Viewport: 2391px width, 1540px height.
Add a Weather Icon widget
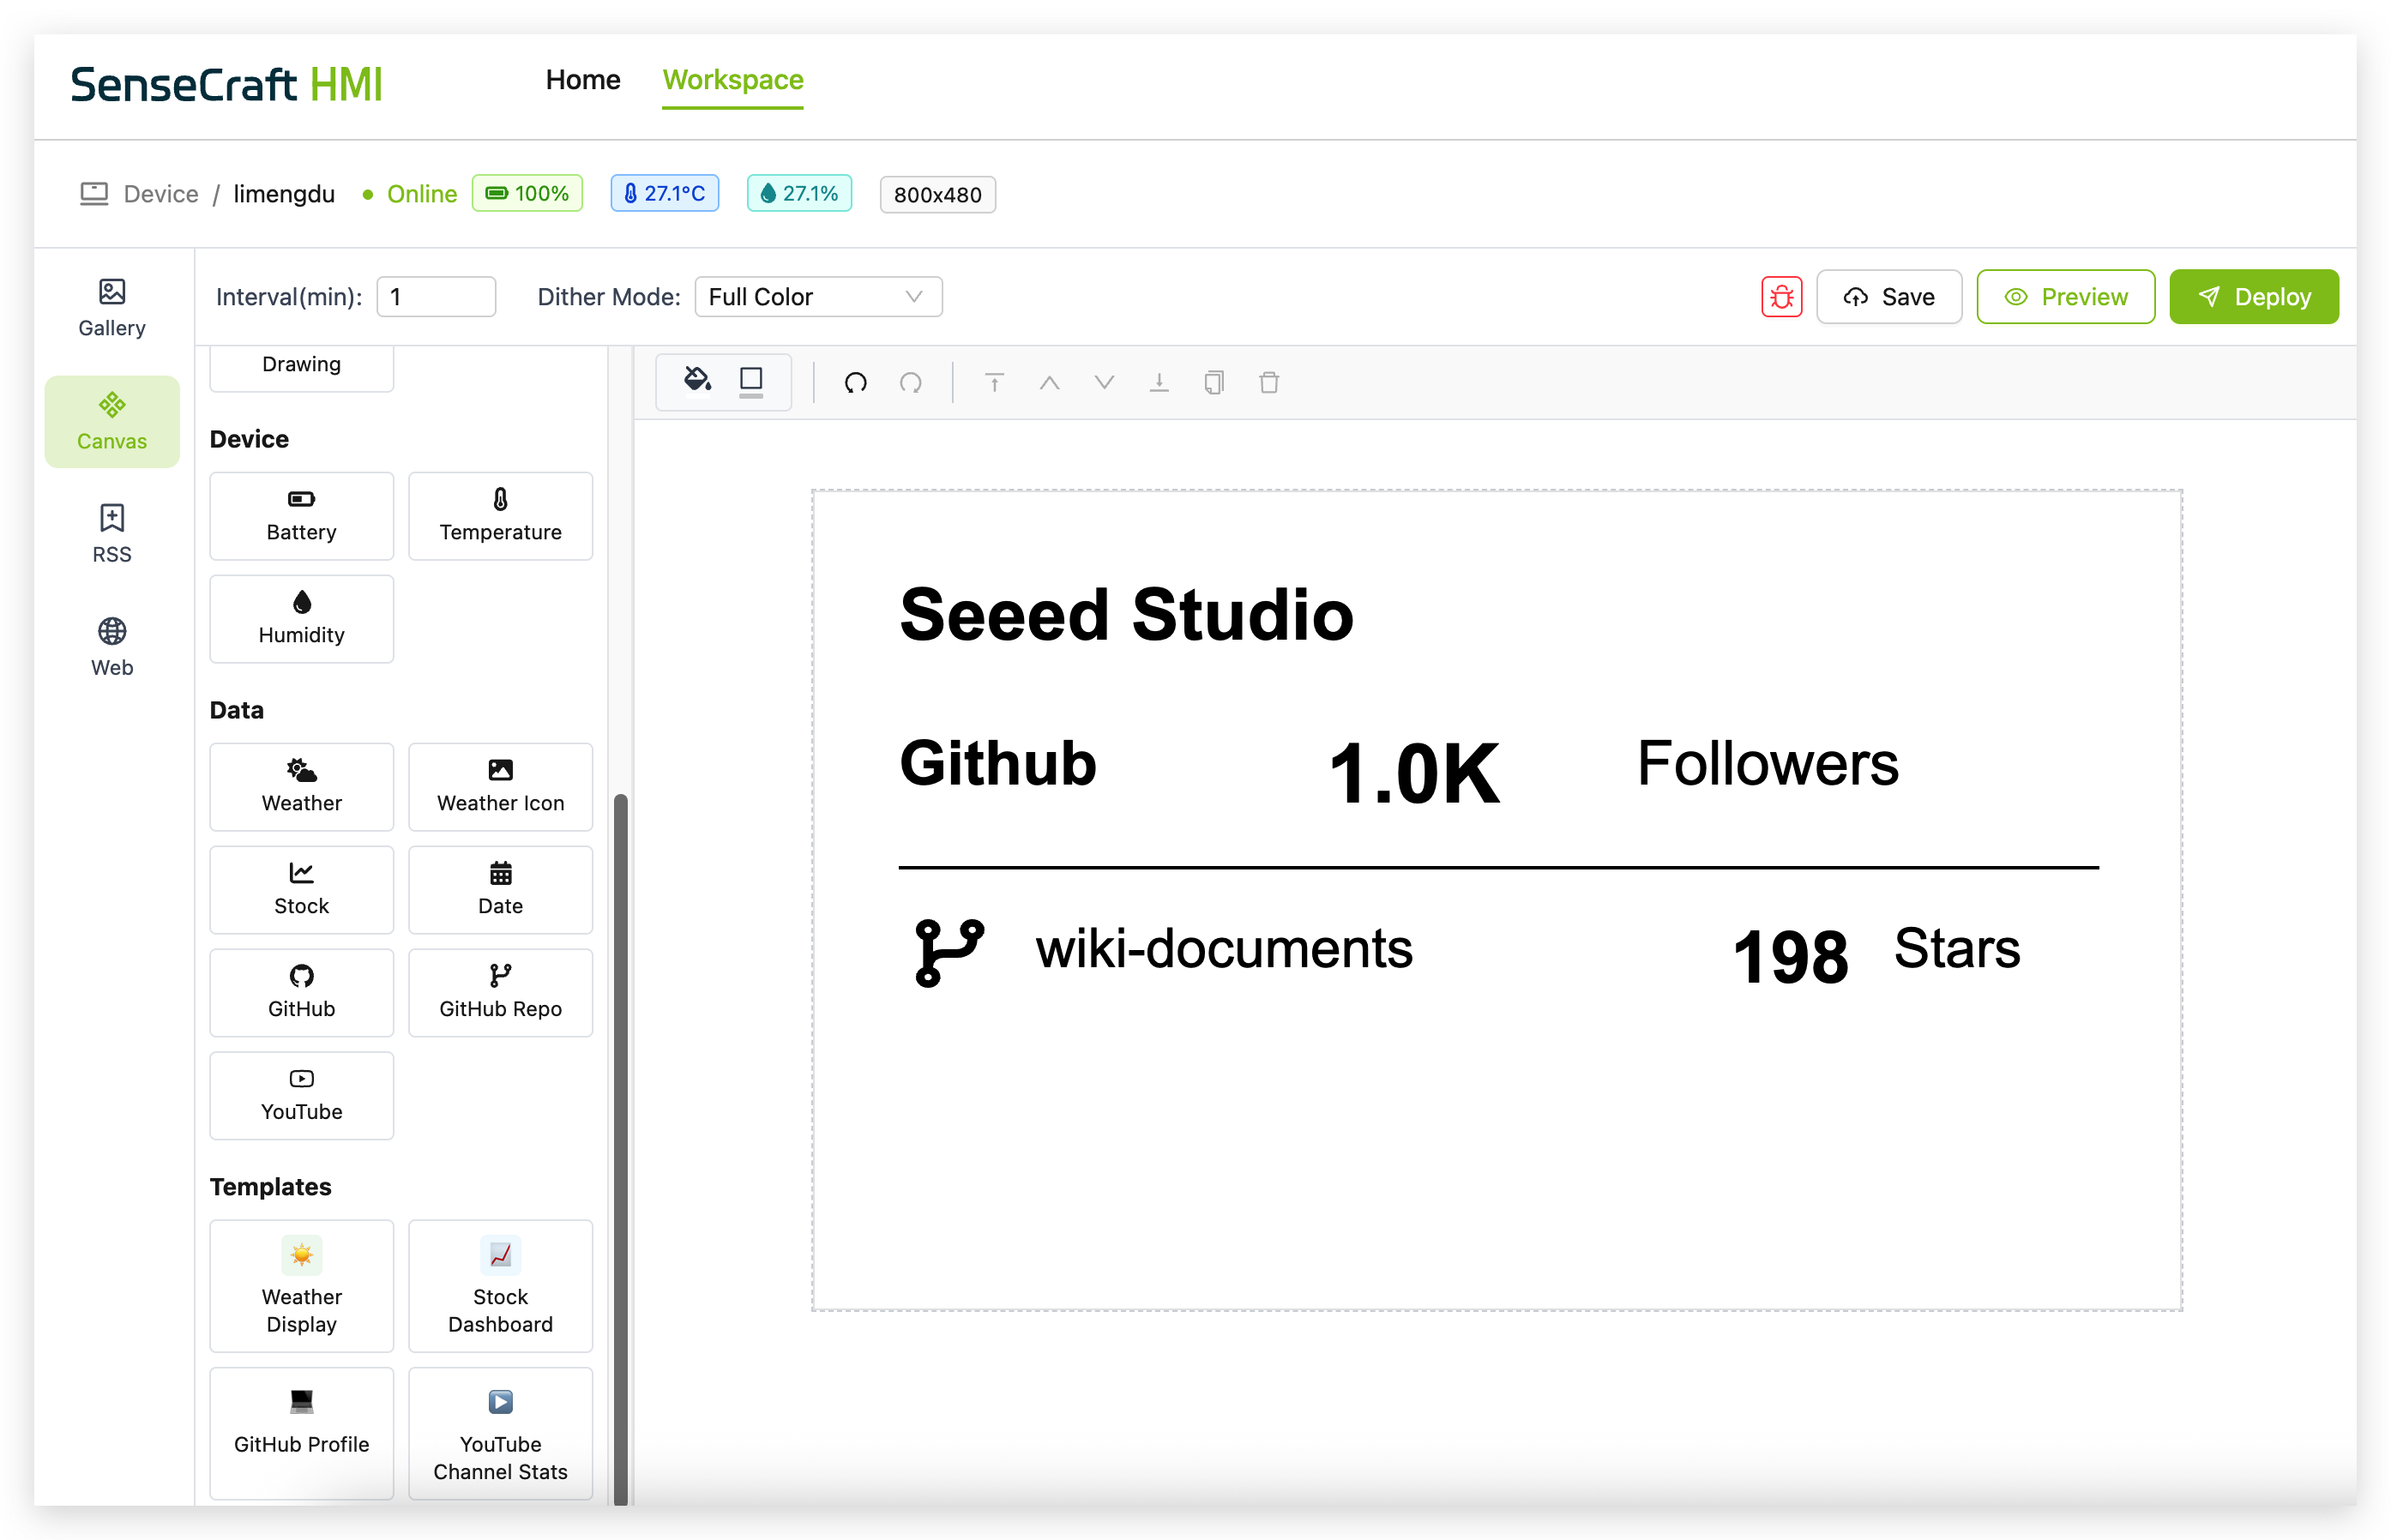tap(500, 787)
